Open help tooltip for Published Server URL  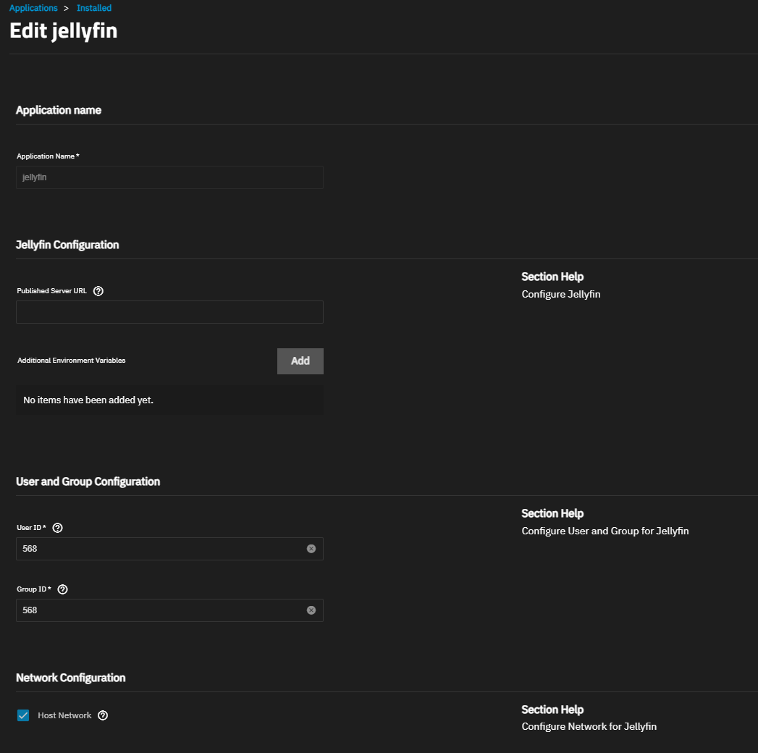(x=98, y=291)
